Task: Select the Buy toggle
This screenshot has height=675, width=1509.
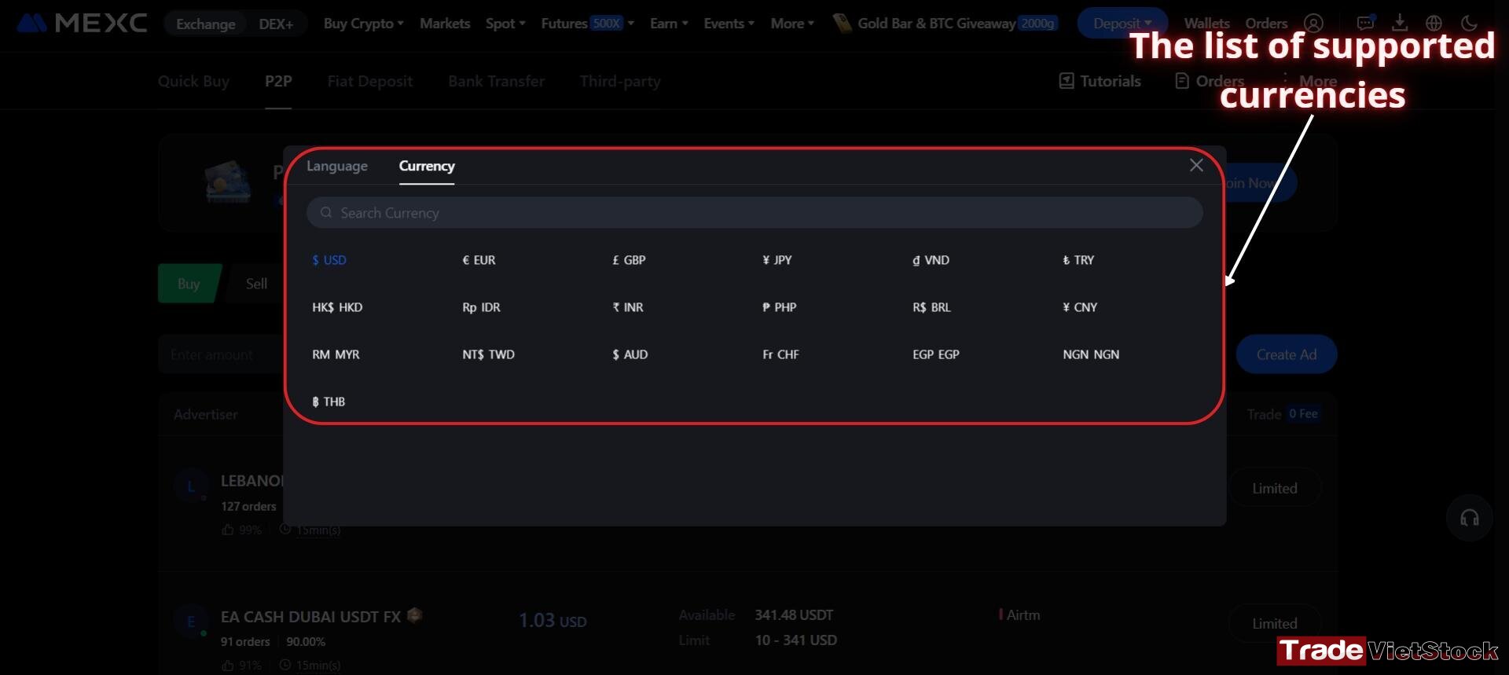Action: point(189,284)
